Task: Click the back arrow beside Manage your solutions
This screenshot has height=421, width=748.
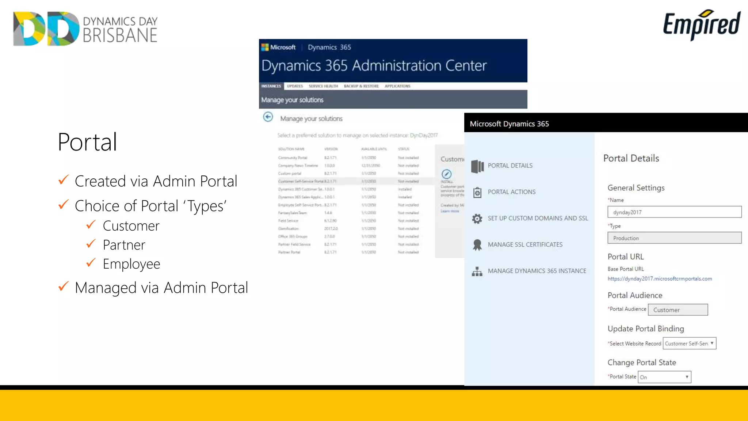Action: 268,117
